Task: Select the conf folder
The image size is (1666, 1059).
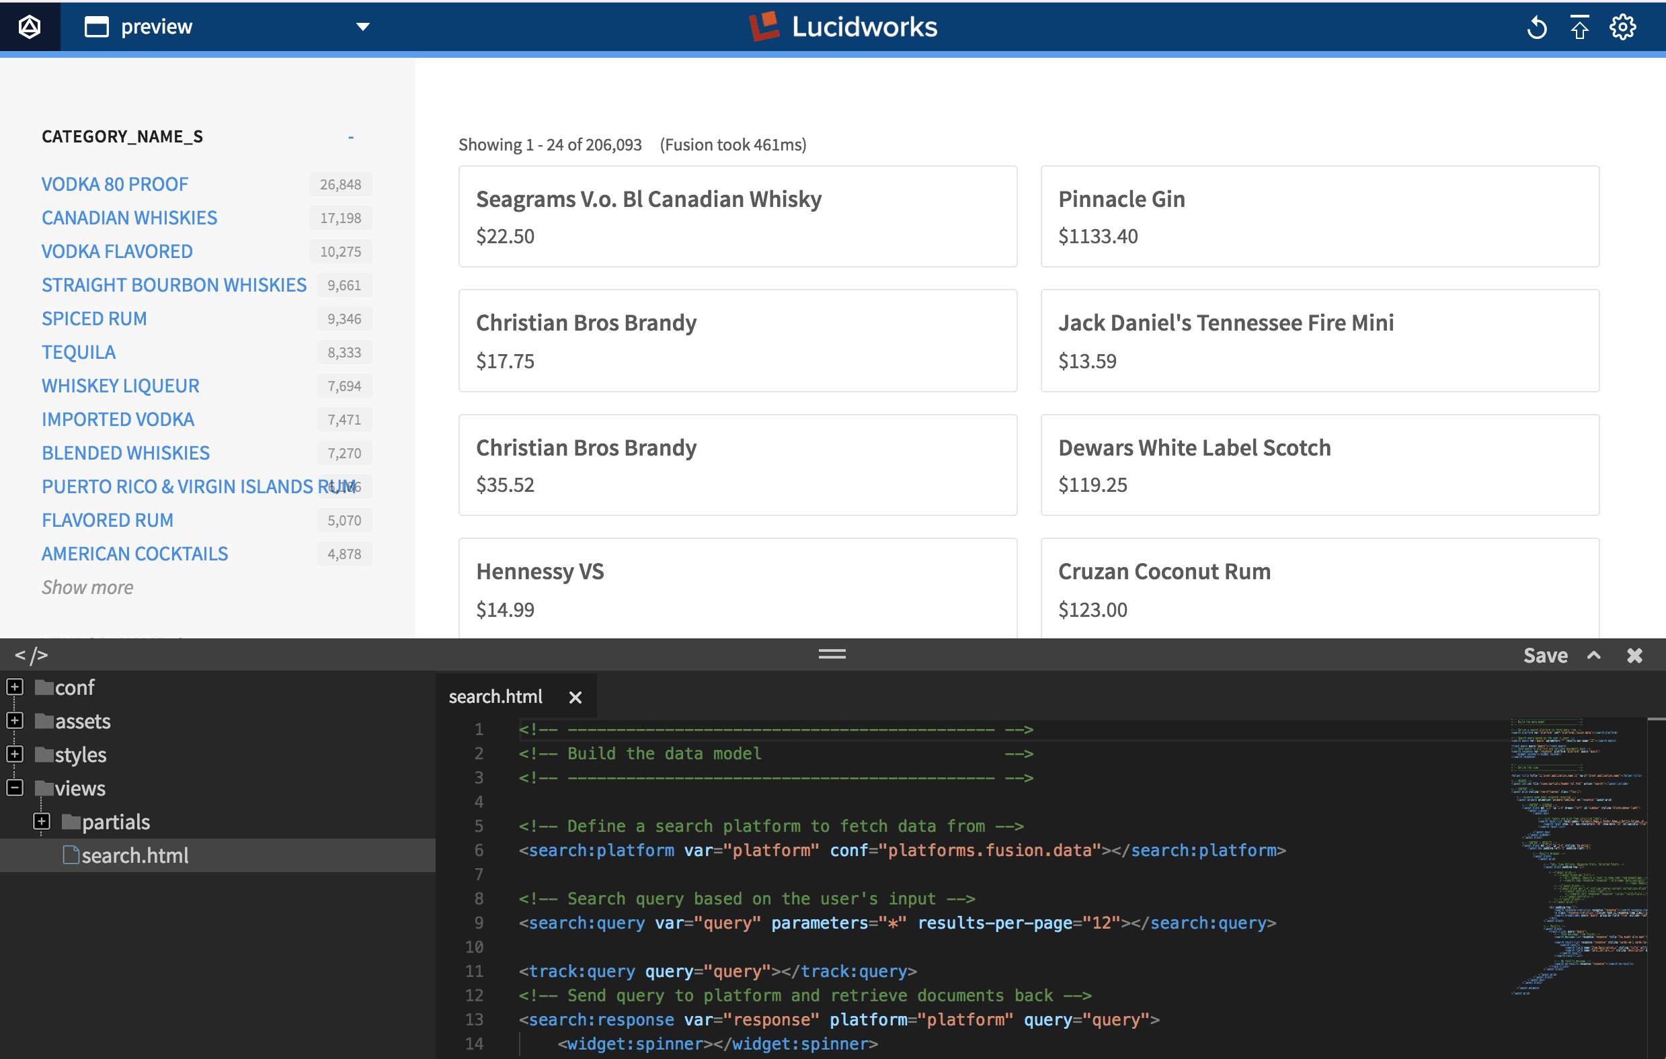Action: [65, 687]
